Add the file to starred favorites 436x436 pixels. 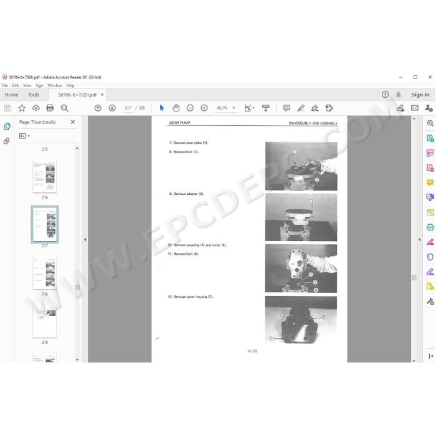tap(22, 108)
